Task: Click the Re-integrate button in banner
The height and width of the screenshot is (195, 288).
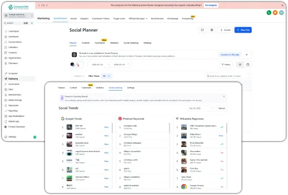Action: (211, 5)
